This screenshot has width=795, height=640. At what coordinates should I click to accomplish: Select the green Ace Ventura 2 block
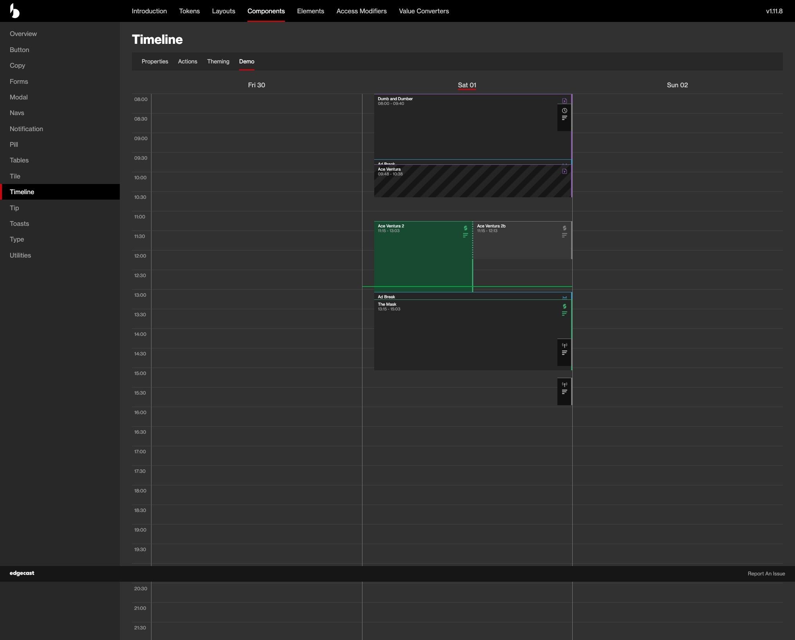[x=423, y=256]
